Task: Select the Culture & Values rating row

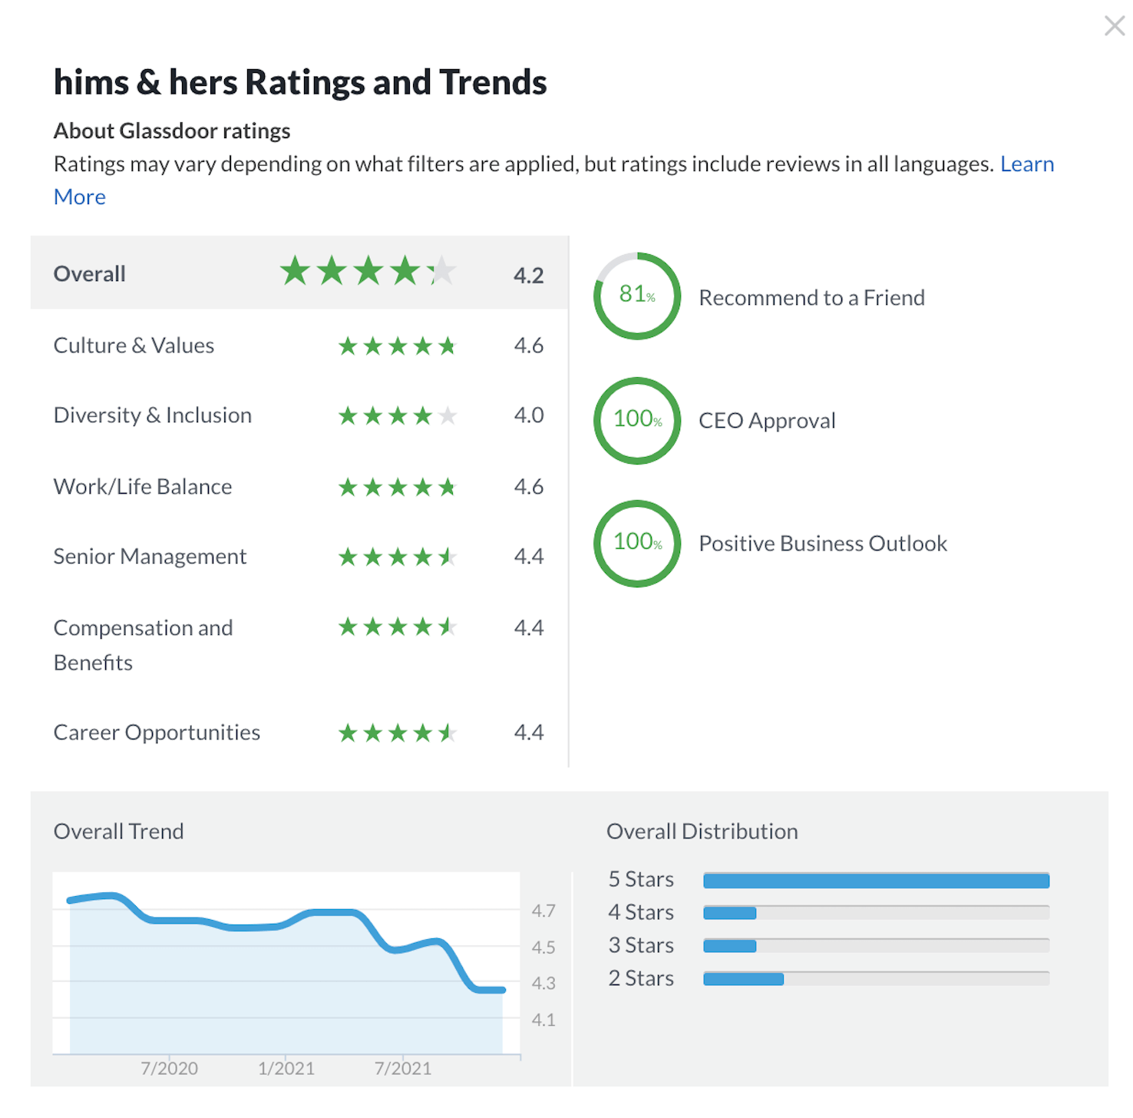Action: click(x=299, y=346)
